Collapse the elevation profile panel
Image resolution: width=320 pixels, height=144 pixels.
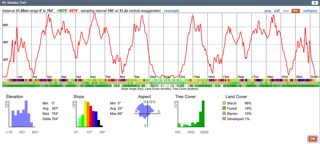click(x=310, y=10)
